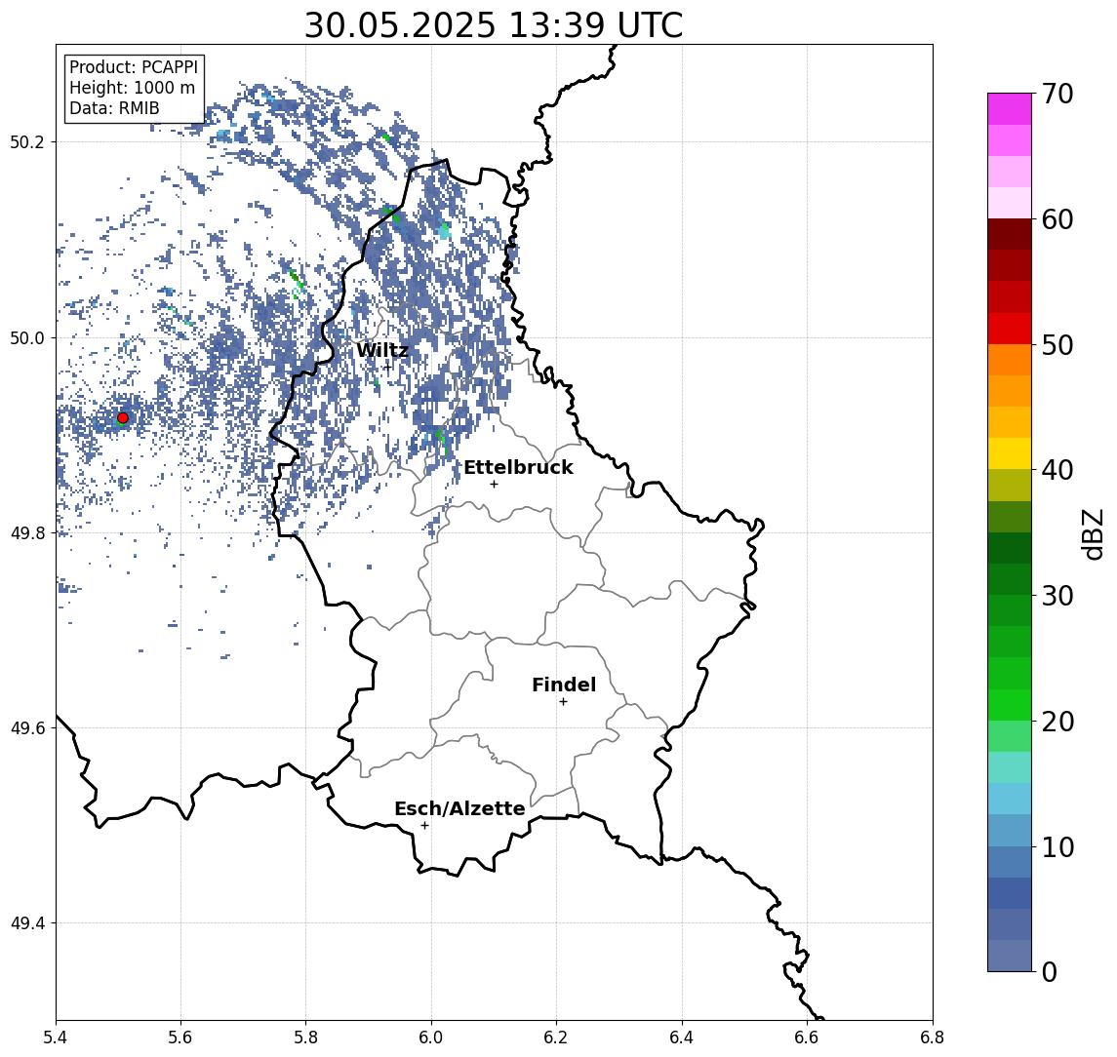The width and height of the screenshot is (1117, 1057).
Task: Click the dark maroon colorbar segment below 60
Action: tap(1010, 235)
